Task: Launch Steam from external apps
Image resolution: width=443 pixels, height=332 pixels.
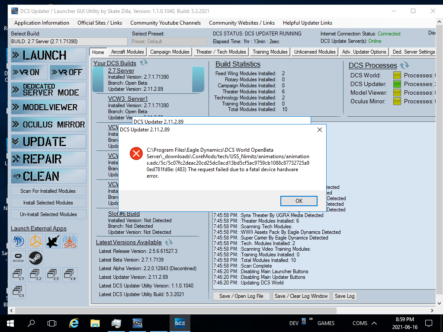Action: (35, 258)
